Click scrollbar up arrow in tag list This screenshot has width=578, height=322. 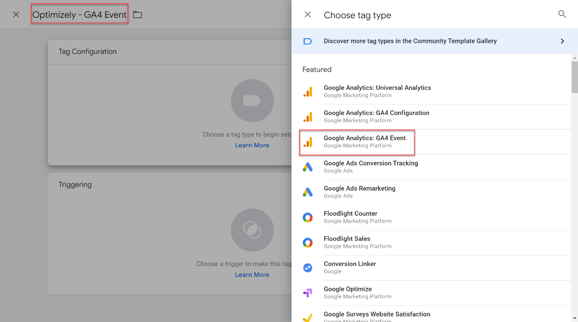[x=574, y=57]
